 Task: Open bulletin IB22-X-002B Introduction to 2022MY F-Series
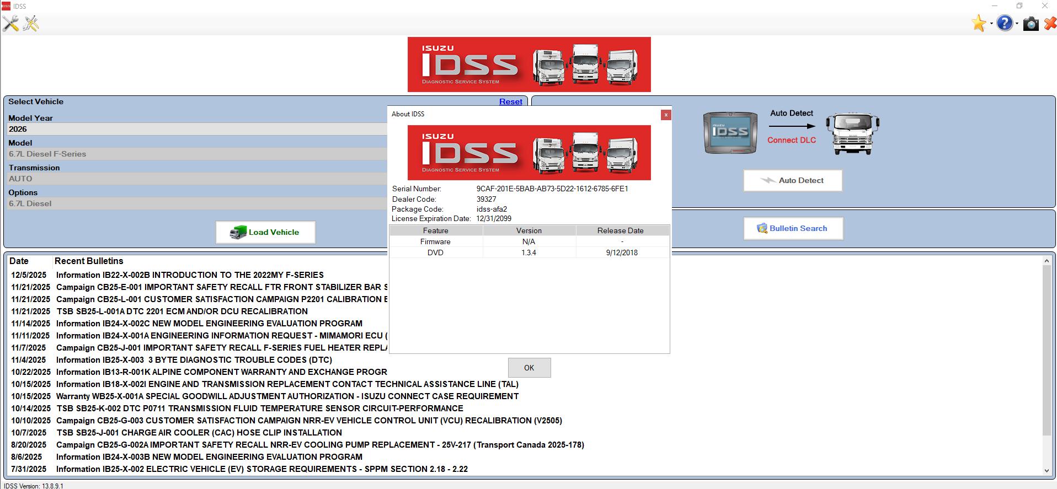(190, 275)
